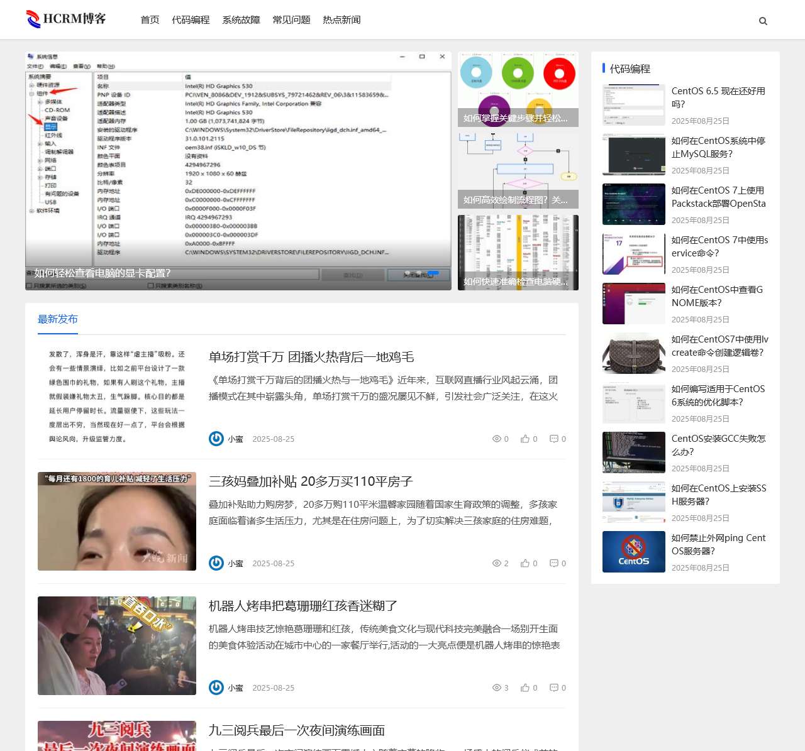Open the 代码编程 navigation menu item
805x751 pixels.
(x=191, y=20)
